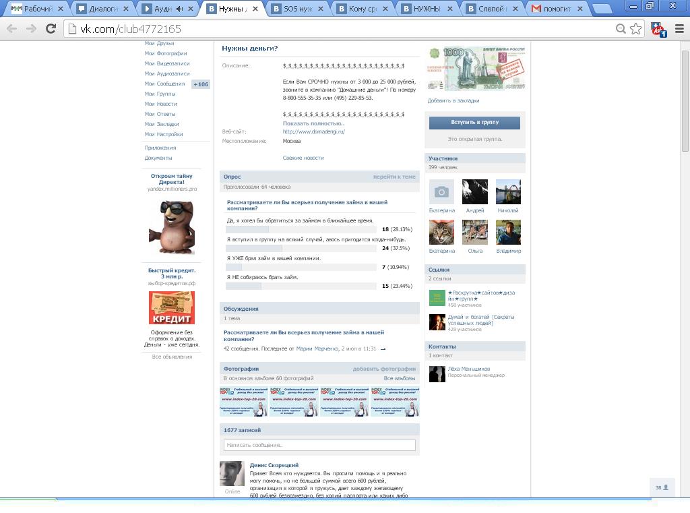This screenshot has height=513, width=690.
Task: Close the SOS tab
Action: click(320, 8)
